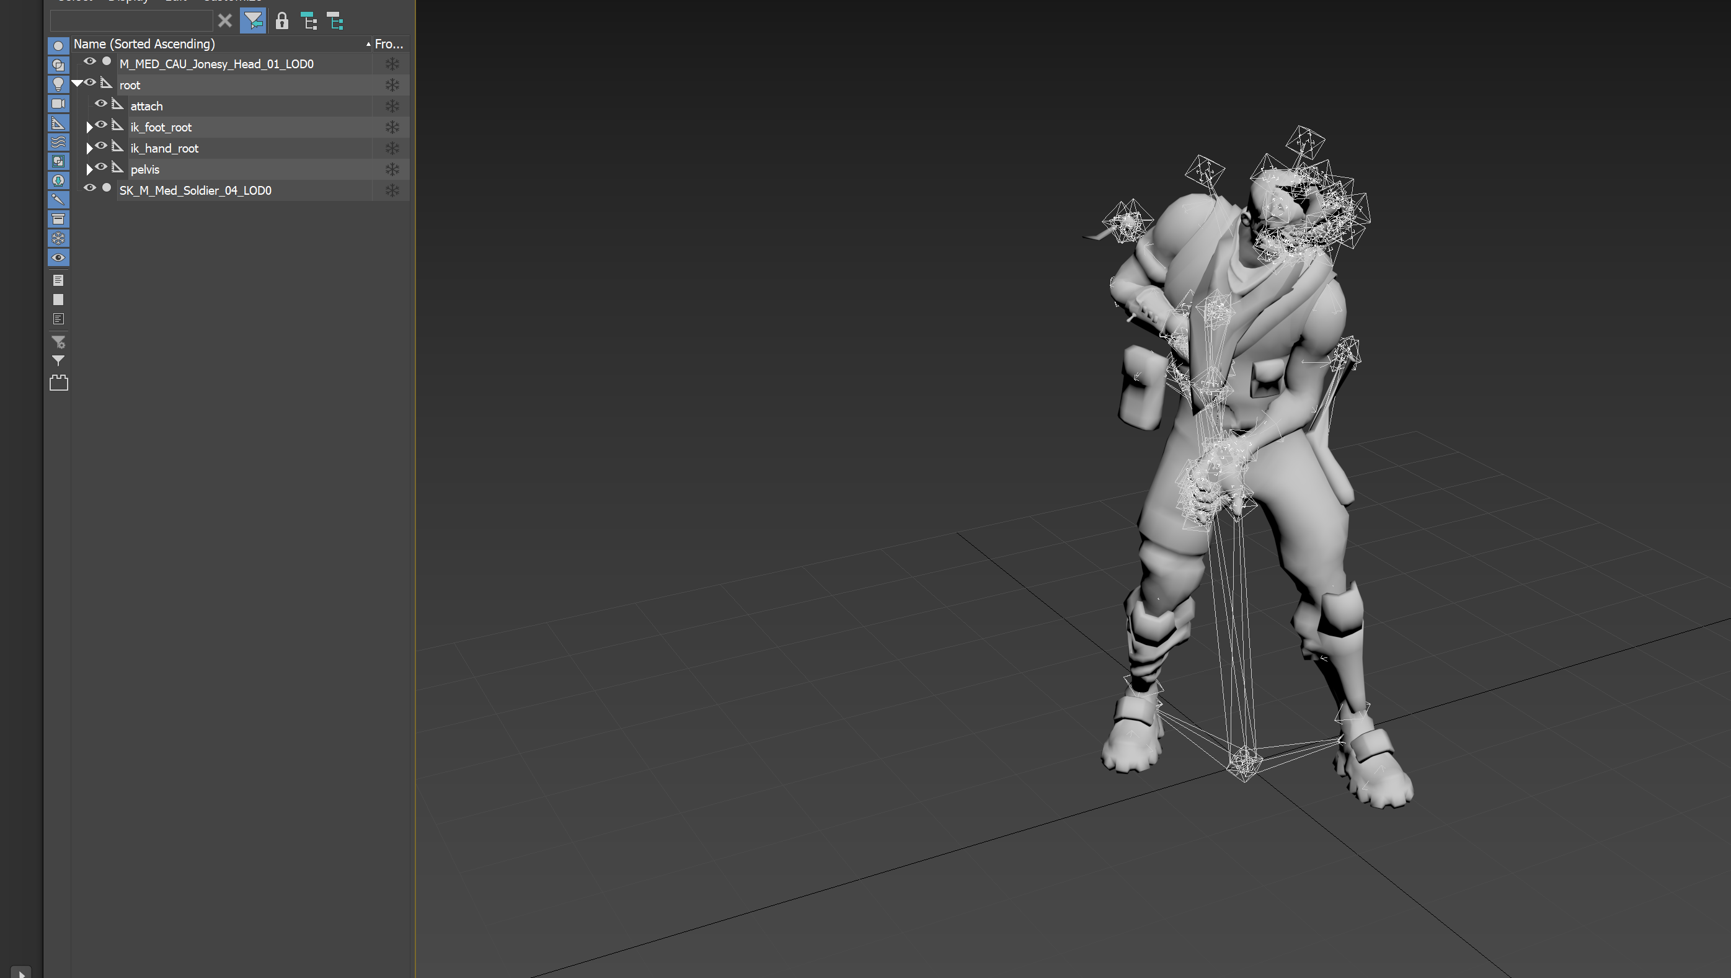Image resolution: width=1731 pixels, height=978 pixels.
Task: Click bottom sidebar brick-shaped icon
Action: pyautogui.click(x=59, y=383)
